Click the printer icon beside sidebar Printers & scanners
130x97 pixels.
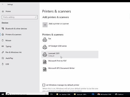pos(3,34)
